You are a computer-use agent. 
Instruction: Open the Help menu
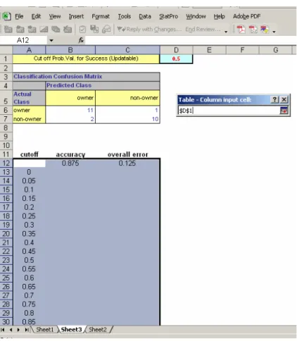[219, 16]
